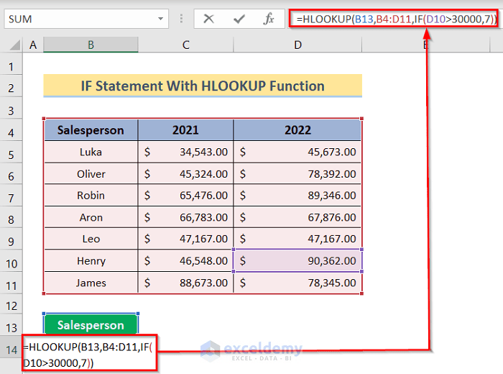Click the Select All corner triangle
This screenshot has width=503, height=374.
click(x=15, y=45)
